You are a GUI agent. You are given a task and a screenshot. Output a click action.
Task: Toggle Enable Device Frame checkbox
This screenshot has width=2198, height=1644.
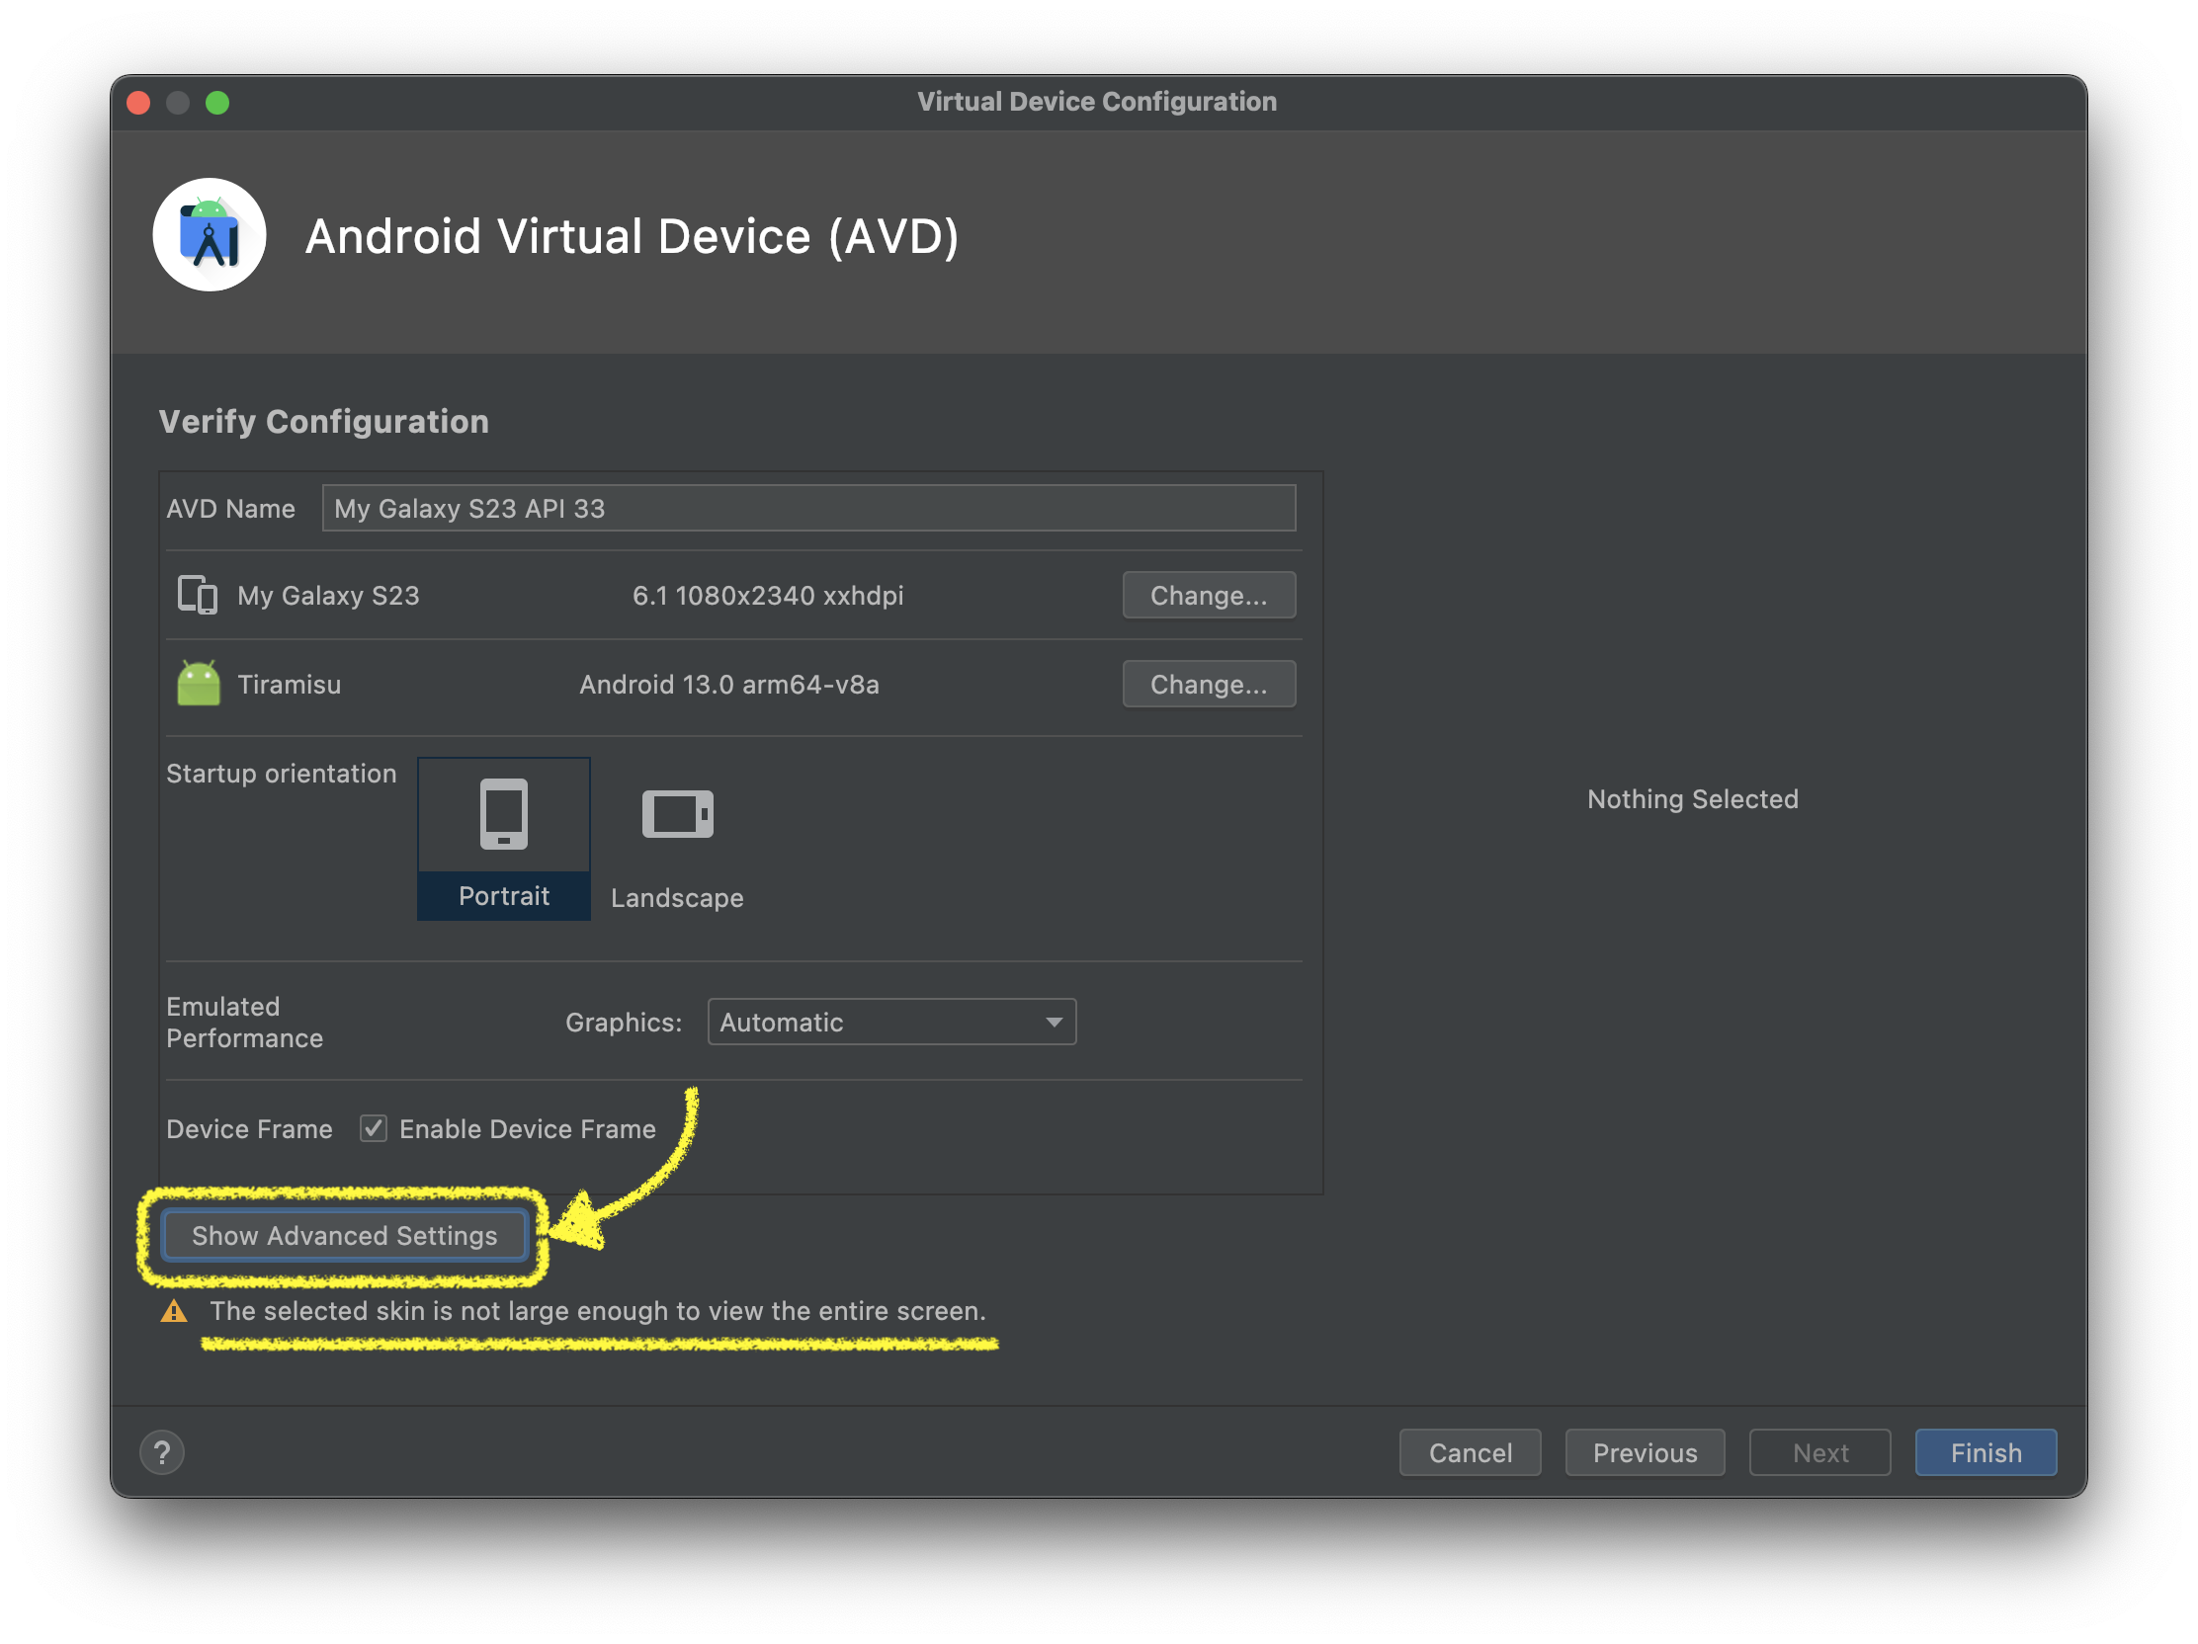pyautogui.click(x=374, y=1128)
